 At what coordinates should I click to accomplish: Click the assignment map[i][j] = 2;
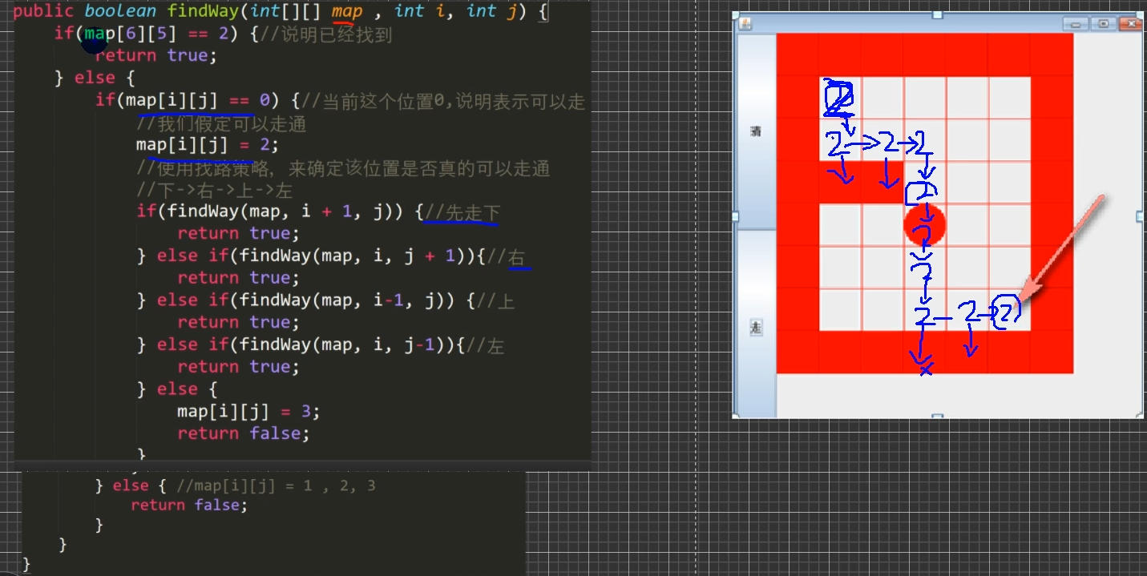pyautogui.click(x=208, y=145)
